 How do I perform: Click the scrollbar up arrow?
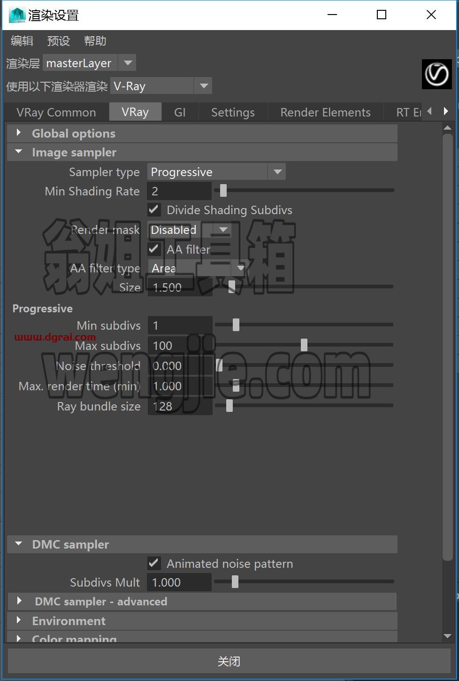pyautogui.click(x=447, y=128)
